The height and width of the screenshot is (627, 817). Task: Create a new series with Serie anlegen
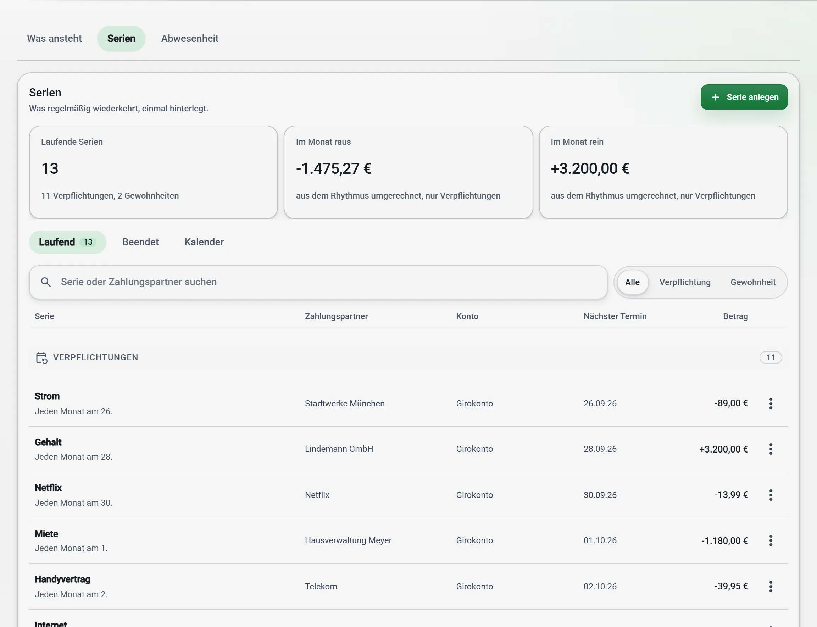coord(744,98)
